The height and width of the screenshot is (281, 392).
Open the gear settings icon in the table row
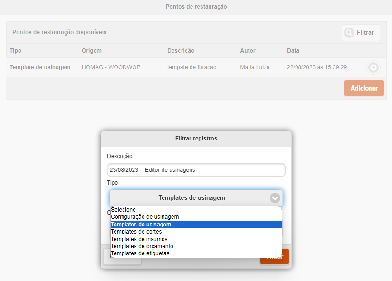373,68
